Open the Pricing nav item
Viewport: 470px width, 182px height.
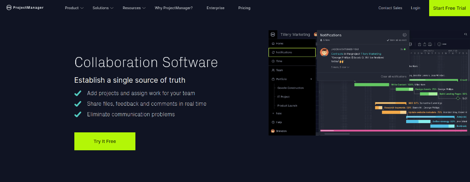point(244,8)
